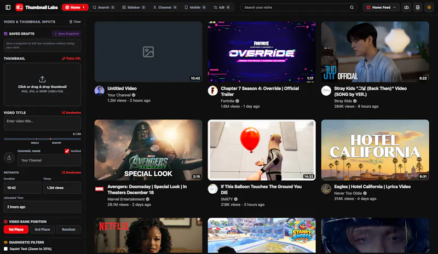
Task: Click the Views field showing 1.2M views
Action: click(x=62, y=188)
